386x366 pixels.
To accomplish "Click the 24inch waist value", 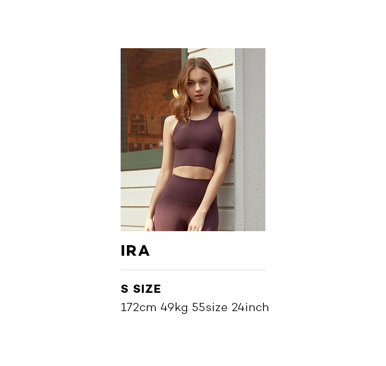I will tap(250, 307).
